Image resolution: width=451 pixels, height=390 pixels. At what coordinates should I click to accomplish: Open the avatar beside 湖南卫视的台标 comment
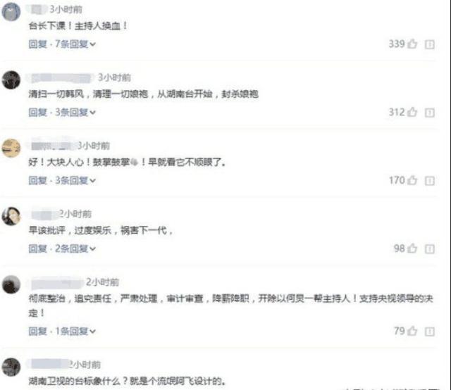pyautogui.click(x=11, y=367)
